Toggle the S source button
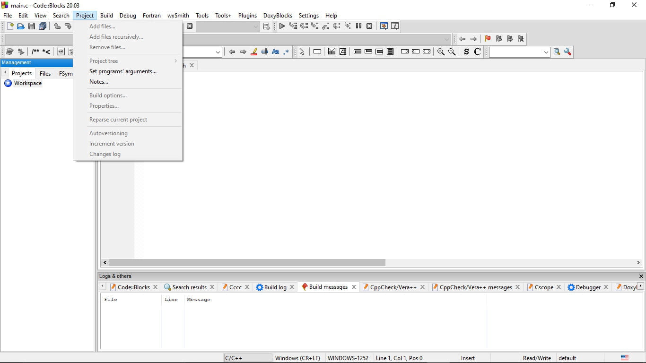Screen dimensions: 646x363 pos(466,52)
